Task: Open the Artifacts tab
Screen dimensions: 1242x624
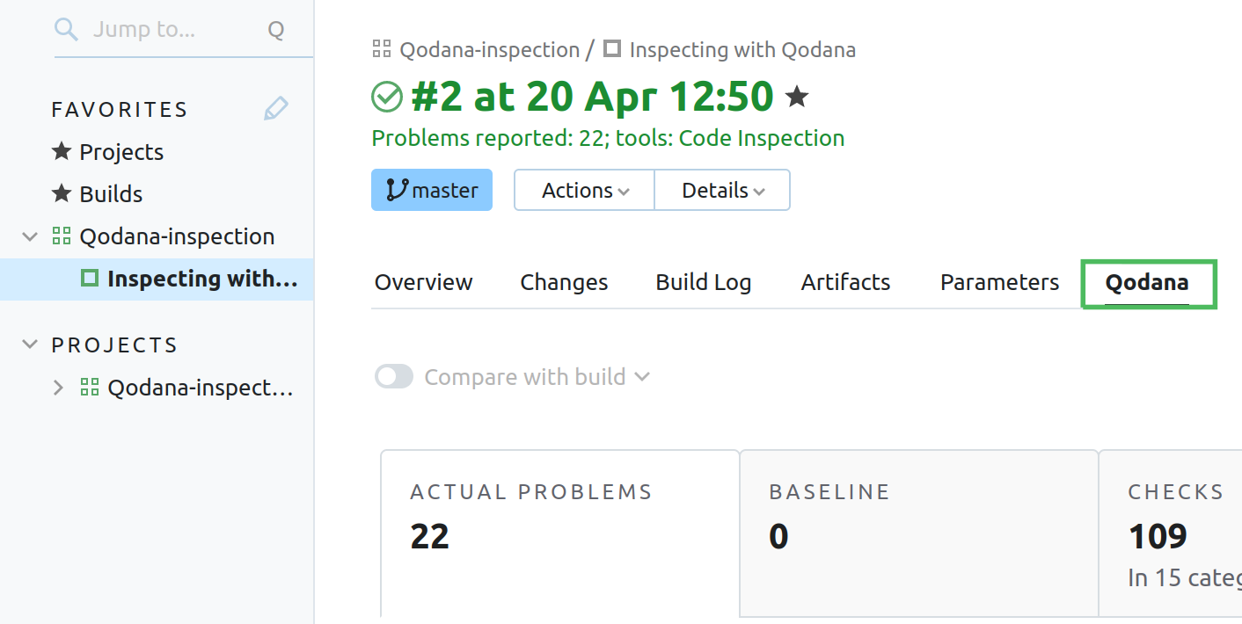Action: 844,281
